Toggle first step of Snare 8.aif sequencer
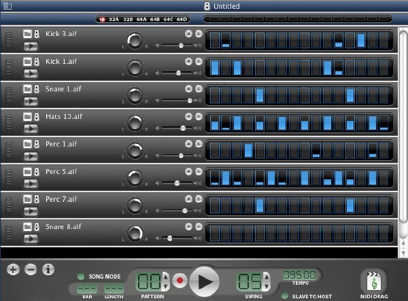Viewport: 408px width, 301px height. [x=214, y=233]
